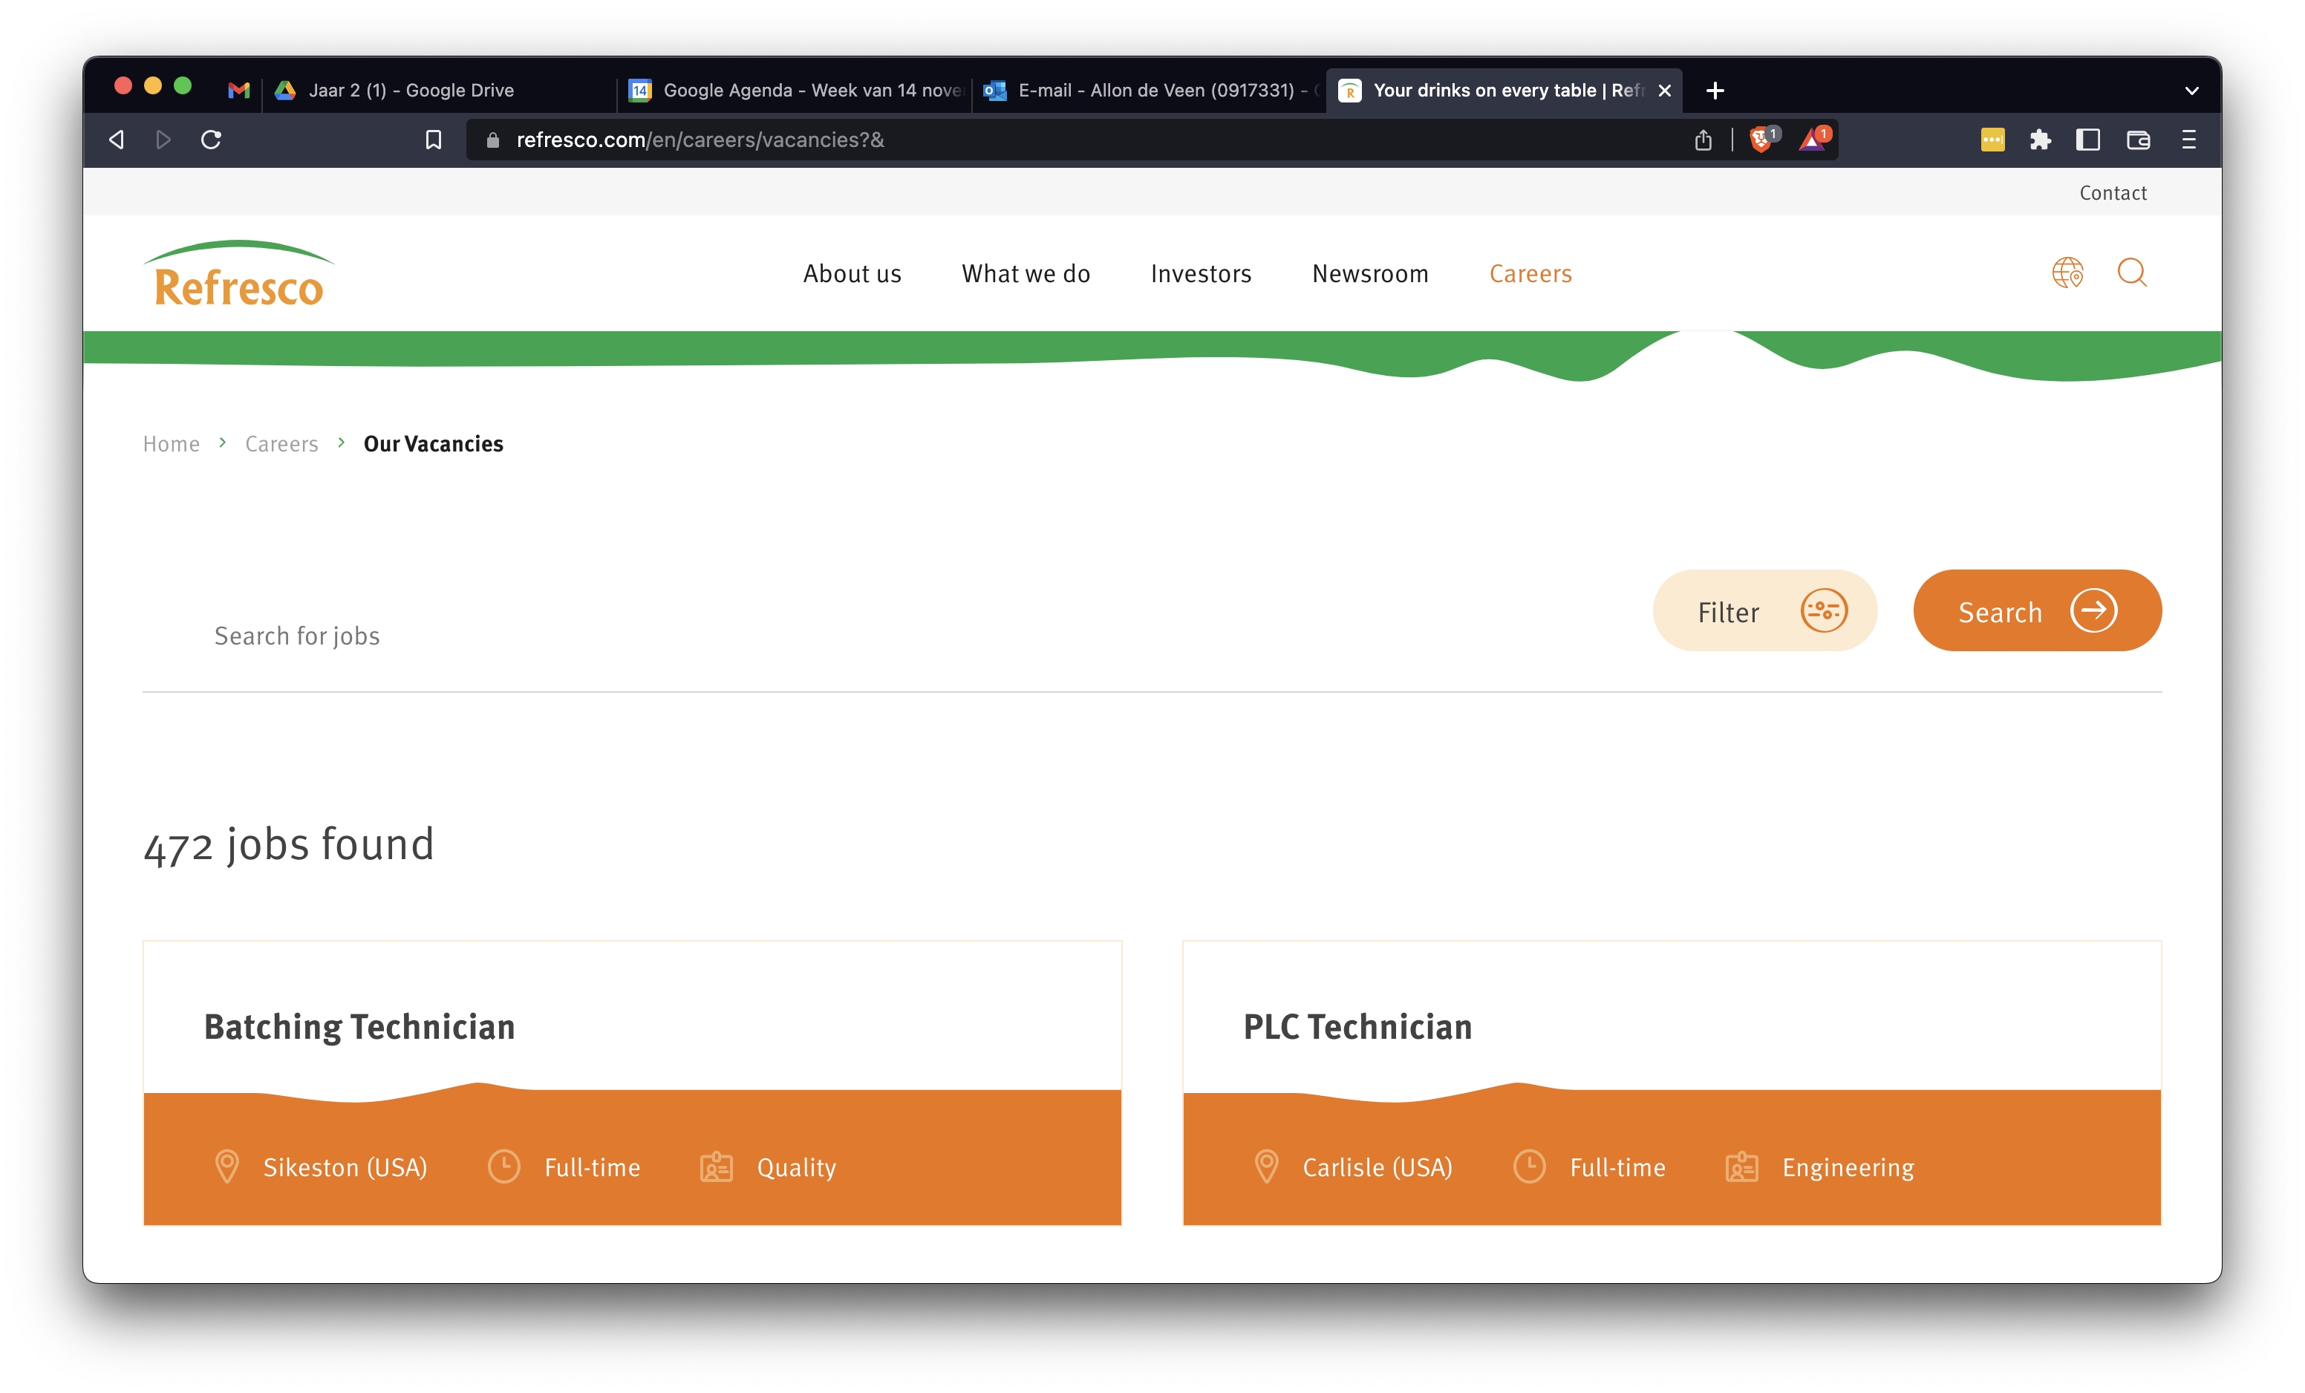Open the Gmail pinned tab
The height and width of the screenshot is (1393, 2305).
pyautogui.click(x=238, y=90)
